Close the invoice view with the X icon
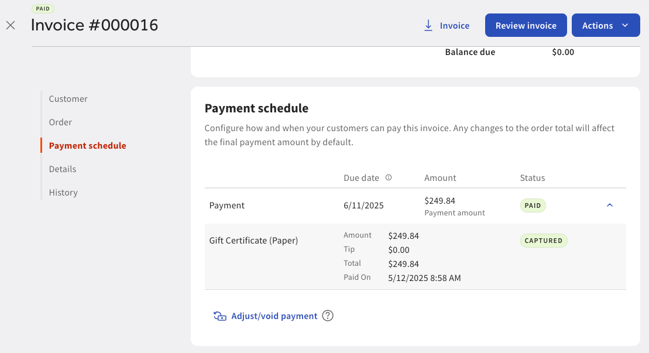Image resolution: width=649 pixels, height=353 pixels. tap(10, 25)
